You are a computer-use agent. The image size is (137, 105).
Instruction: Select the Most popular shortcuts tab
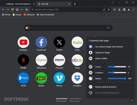tap(62, 100)
